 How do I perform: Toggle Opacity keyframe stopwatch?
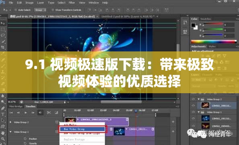coord(25,143)
